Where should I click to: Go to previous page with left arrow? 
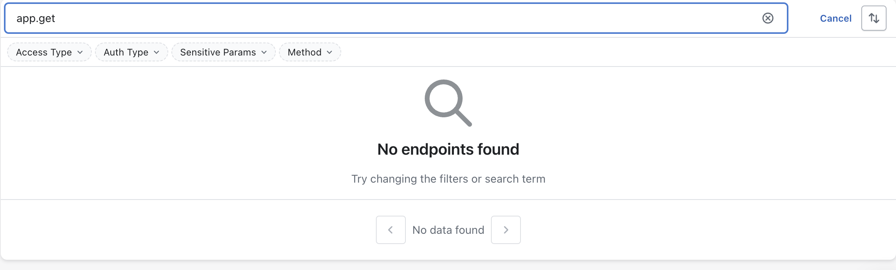click(x=390, y=230)
